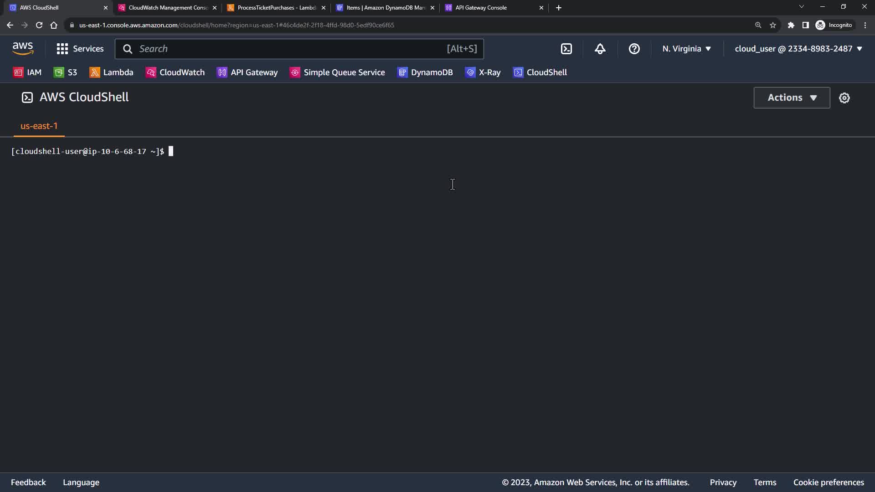Open the Lambda favorites shortcut
The width and height of the screenshot is (875, 492).
(x=111, y=72)
